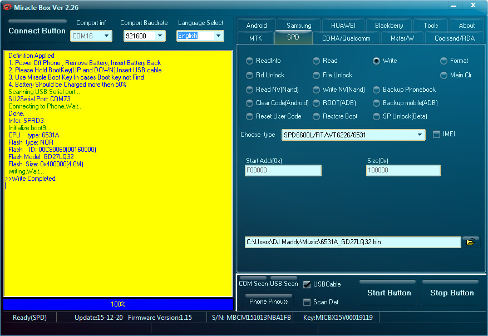
Task: Choose File Unlock option
Action: pyautogui.click(x=332, y=75)
